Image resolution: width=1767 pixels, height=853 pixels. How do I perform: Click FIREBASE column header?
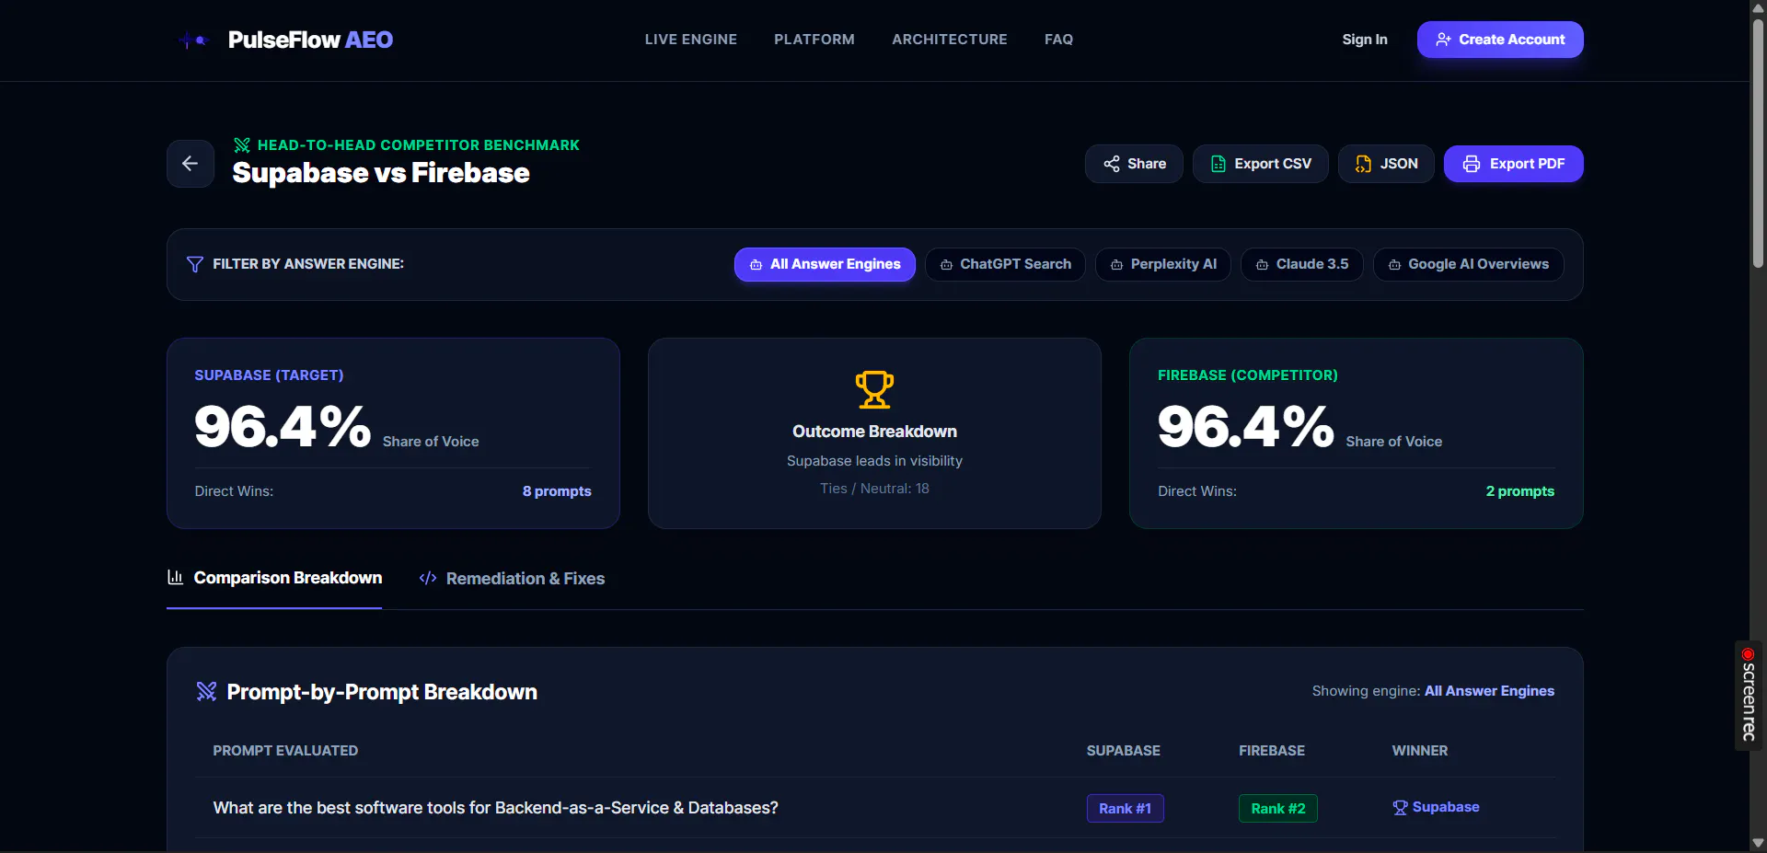coord(1272,751)
